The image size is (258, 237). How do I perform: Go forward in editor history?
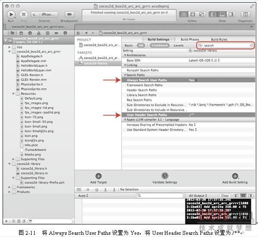[93, 33]
